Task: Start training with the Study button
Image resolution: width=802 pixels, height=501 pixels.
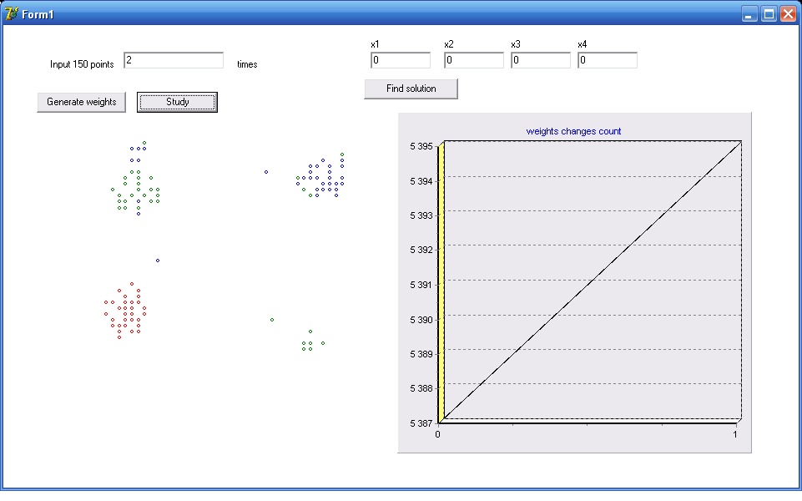Action: point(177,102)
